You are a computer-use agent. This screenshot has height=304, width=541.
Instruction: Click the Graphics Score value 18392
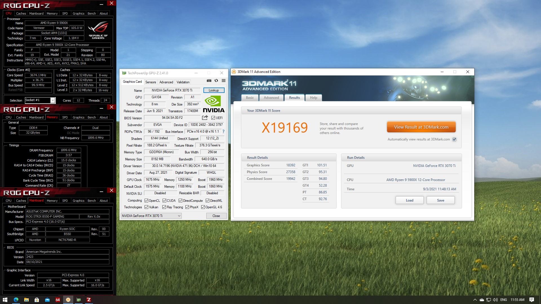coord(291,165)
